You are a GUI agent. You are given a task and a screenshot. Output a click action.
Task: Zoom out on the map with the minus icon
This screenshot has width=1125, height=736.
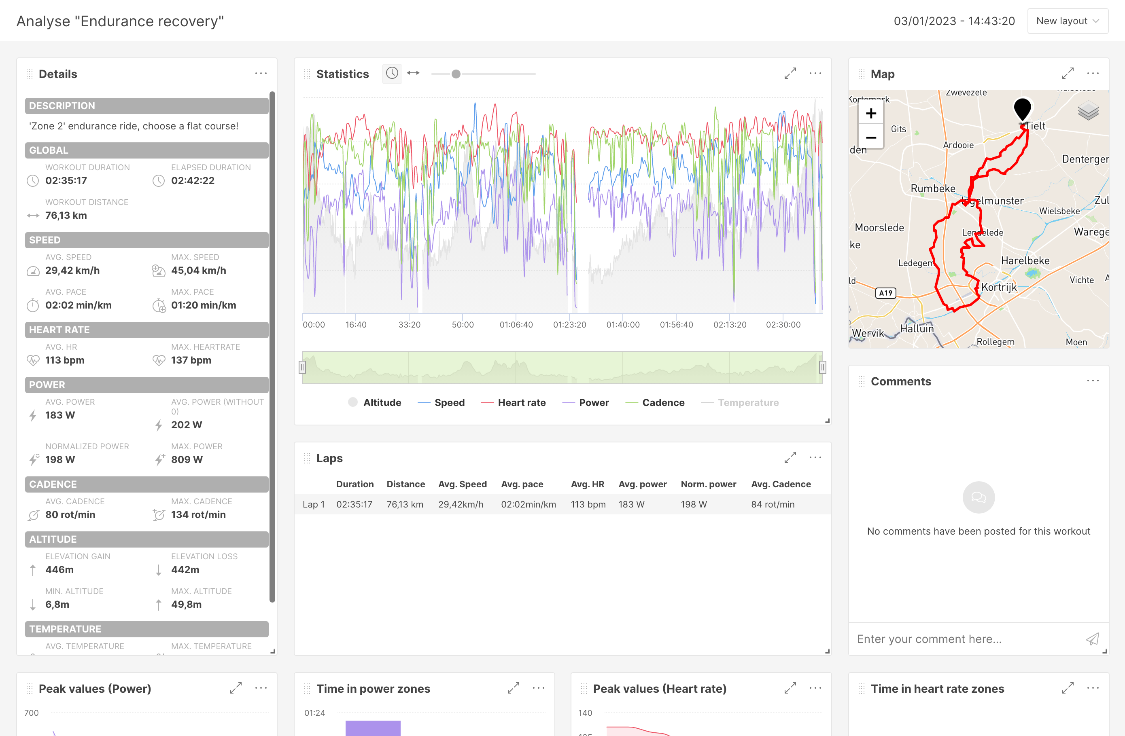[871, 137]
